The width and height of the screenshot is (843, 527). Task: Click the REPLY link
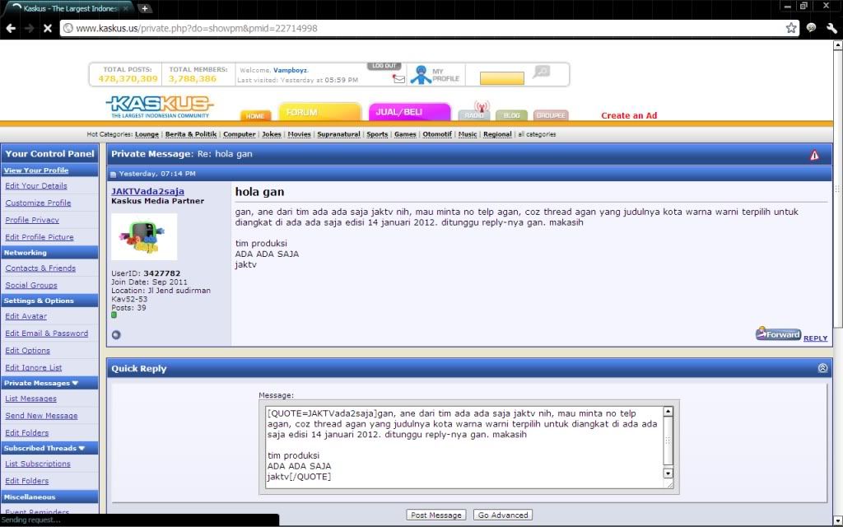[815, 338]
